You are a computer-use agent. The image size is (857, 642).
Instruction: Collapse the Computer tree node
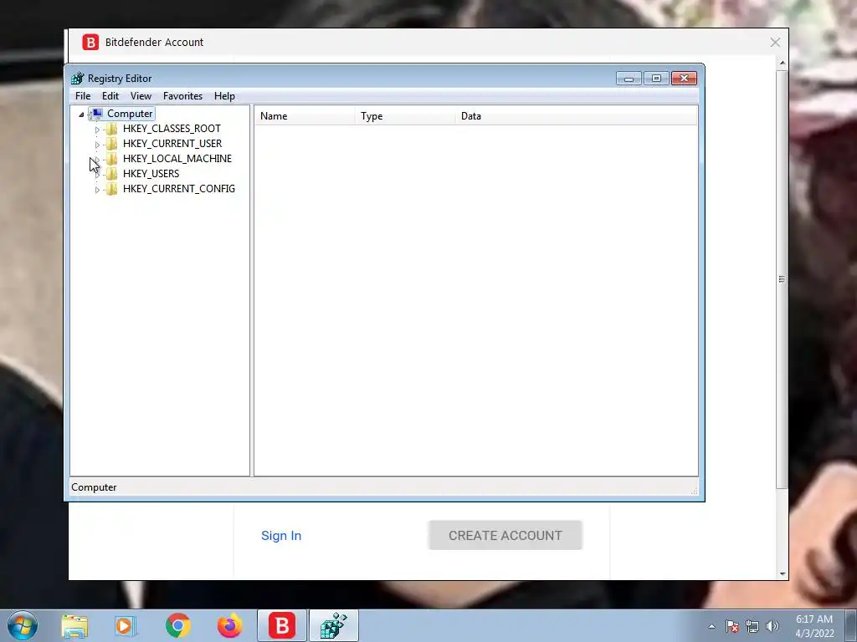click(x=81, y=114)
